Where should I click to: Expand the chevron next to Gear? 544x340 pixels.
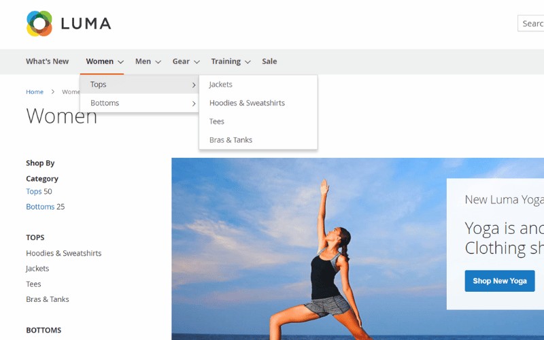pos(197,62)
